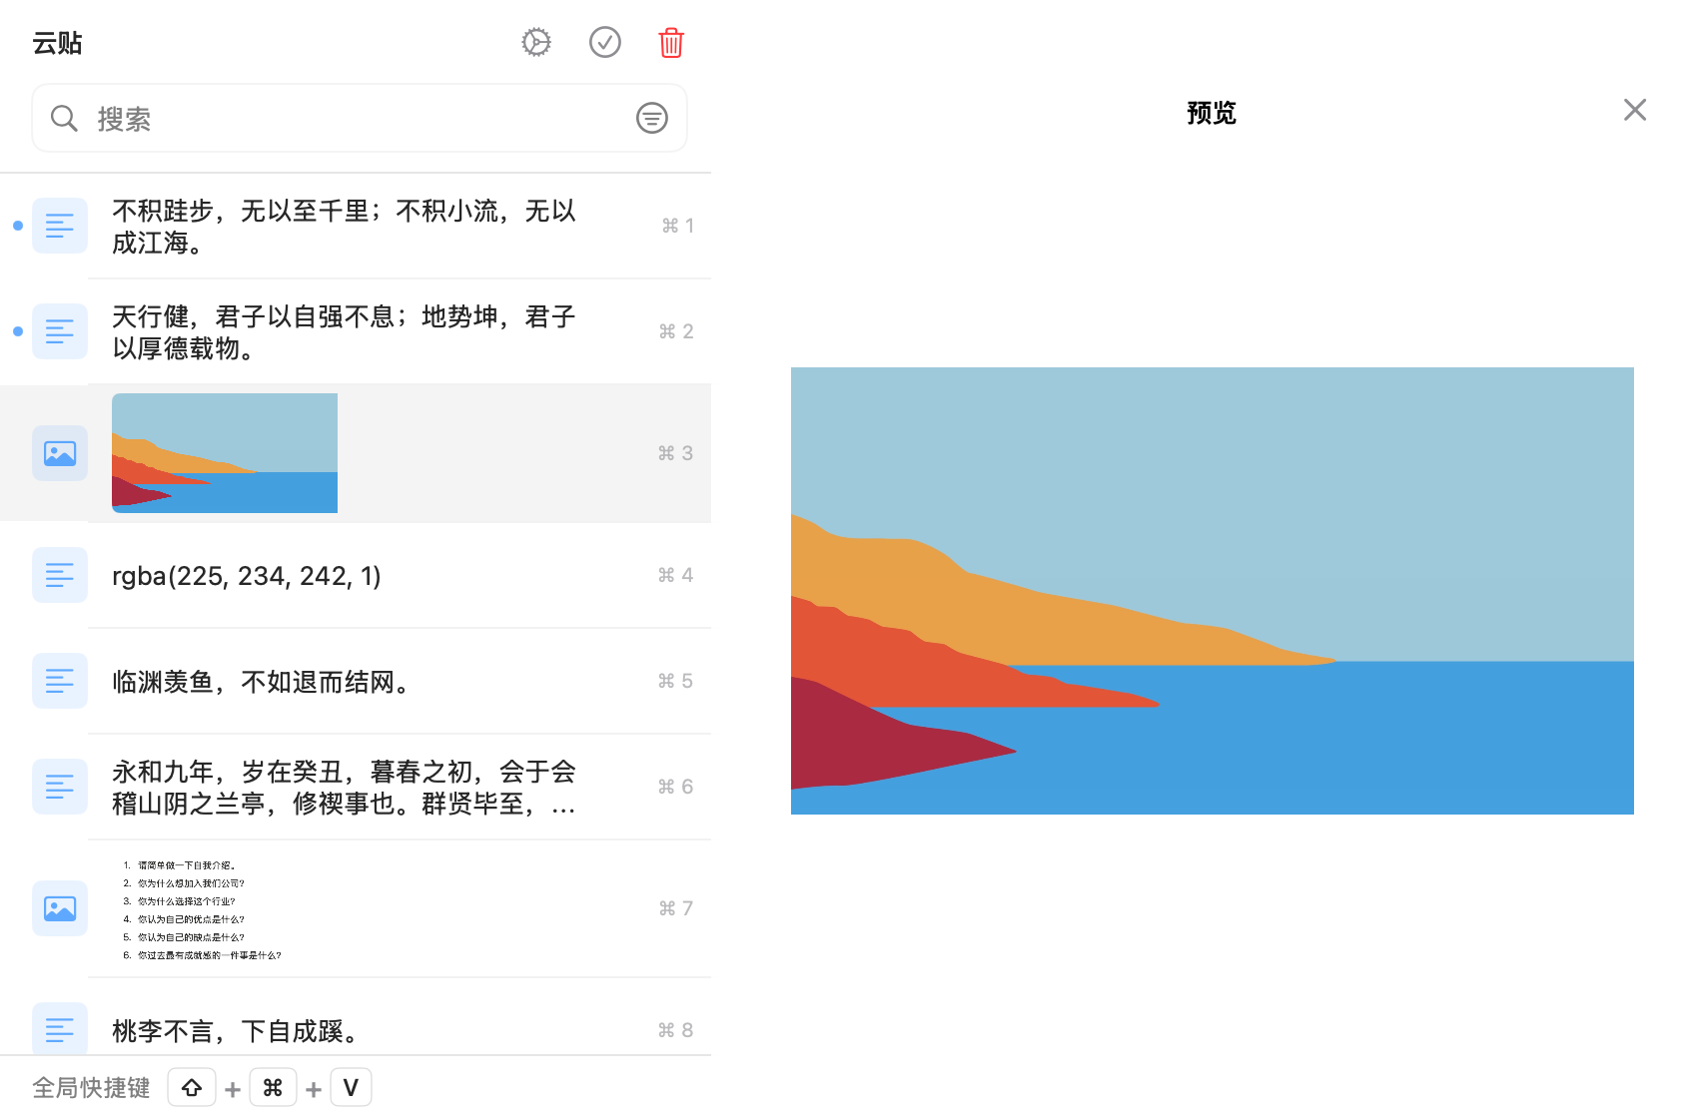The image size is (1682, 1118).
Task: Click text icon of 永和九年 clip
Action: [x=60, y=787]
